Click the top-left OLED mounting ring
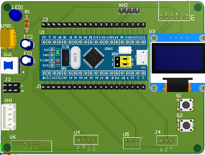 154,38
